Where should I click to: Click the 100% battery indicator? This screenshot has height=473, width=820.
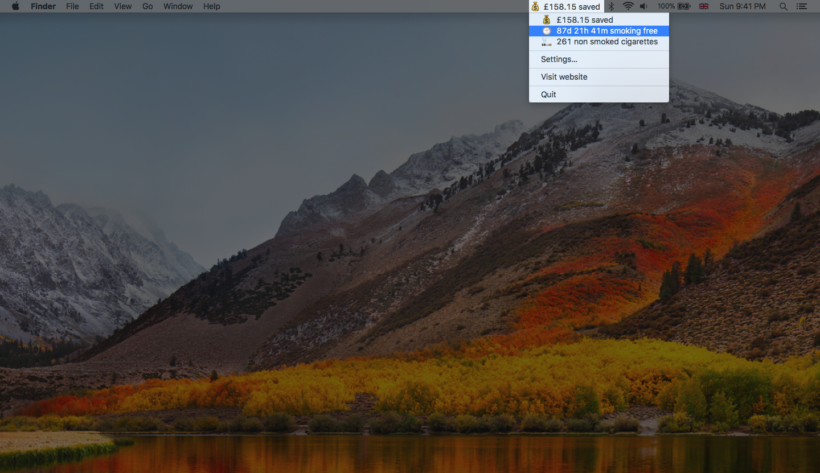(x=674, y=6)
